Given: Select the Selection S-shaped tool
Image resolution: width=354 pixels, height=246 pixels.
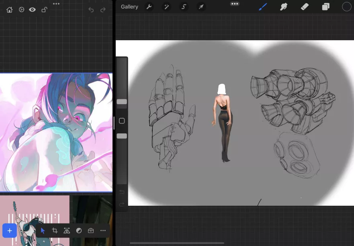Looking at the screenshot, I should point(184,7).
